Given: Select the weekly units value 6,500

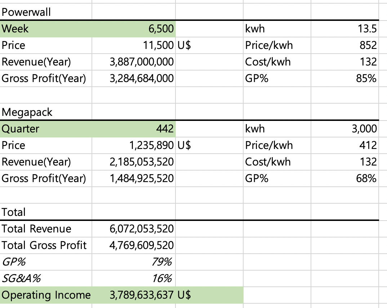Looking at the screenshot, I should (x=134, y=29).
